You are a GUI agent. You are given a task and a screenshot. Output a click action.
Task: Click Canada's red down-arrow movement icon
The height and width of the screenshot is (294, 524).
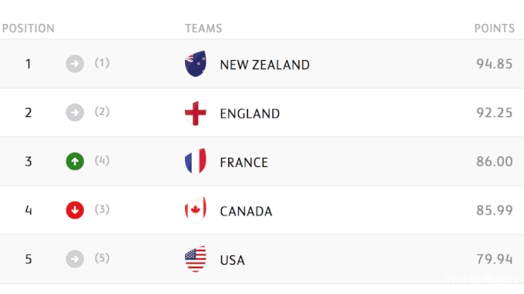click(x=75, y=210)
